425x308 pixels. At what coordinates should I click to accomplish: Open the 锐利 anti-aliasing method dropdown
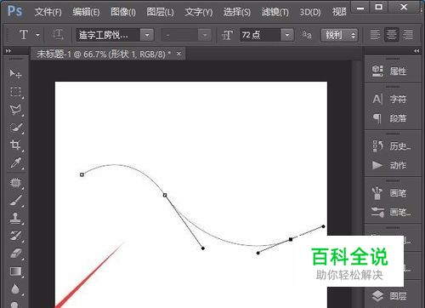point(339,35)
